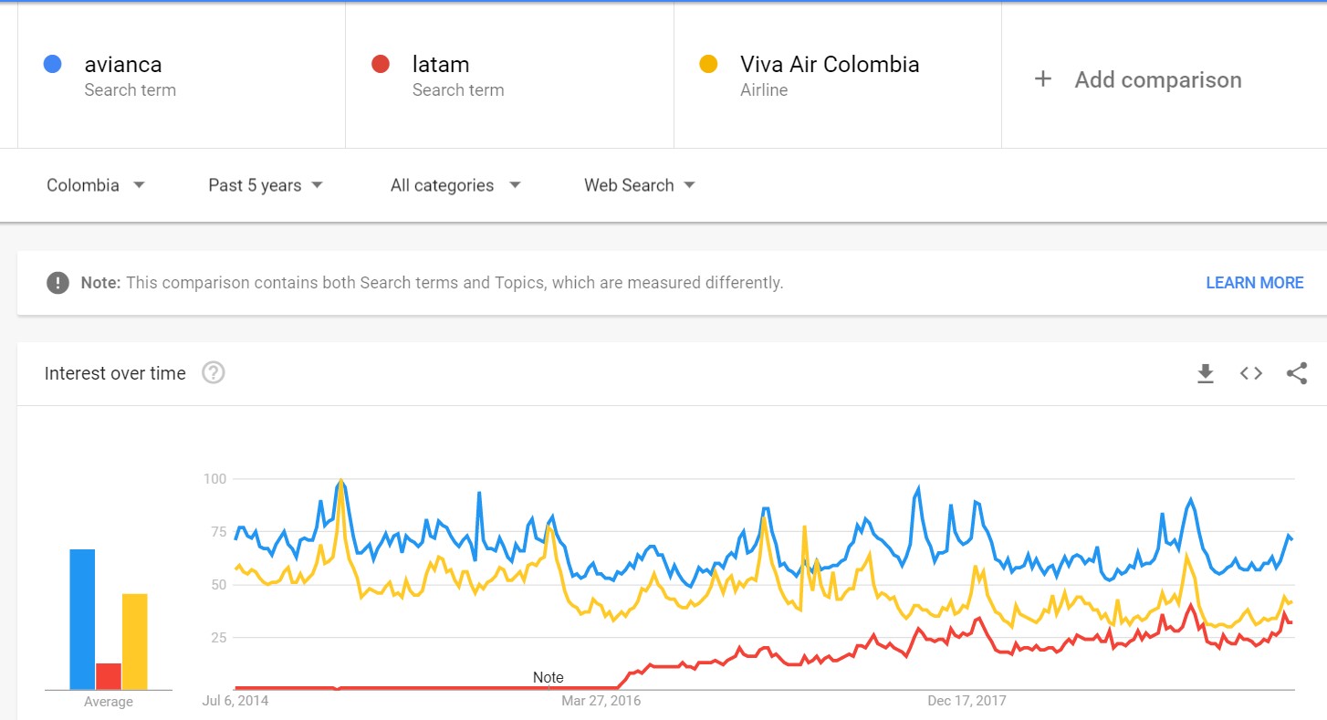Click the Add comparison button
1327x720 pixels.
tap(1157, 79)
